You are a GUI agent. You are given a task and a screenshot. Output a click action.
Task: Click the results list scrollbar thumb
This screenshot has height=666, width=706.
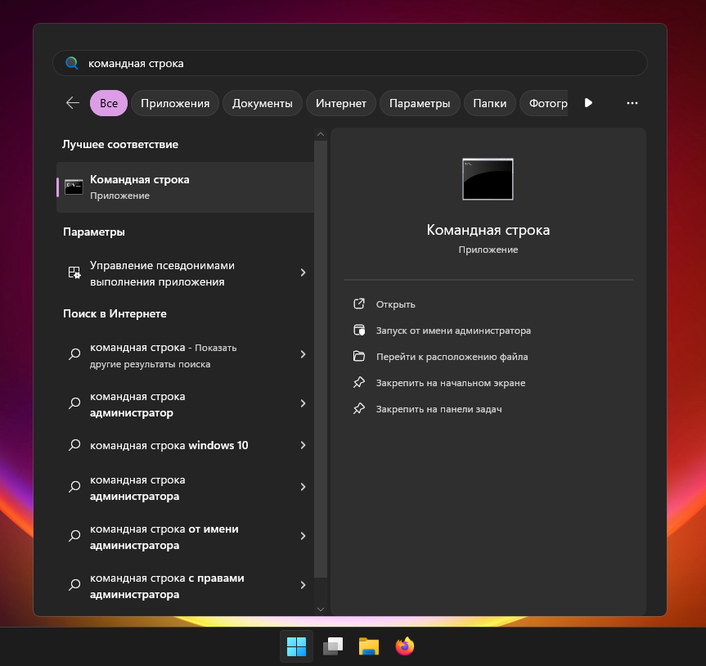pos(321,359)
